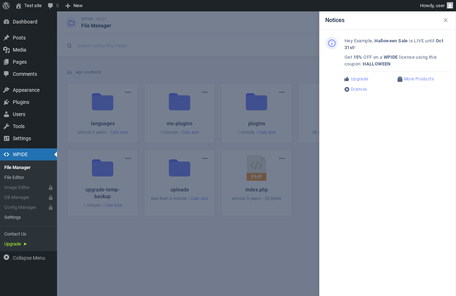Open the languages folder

pos(103,102)
